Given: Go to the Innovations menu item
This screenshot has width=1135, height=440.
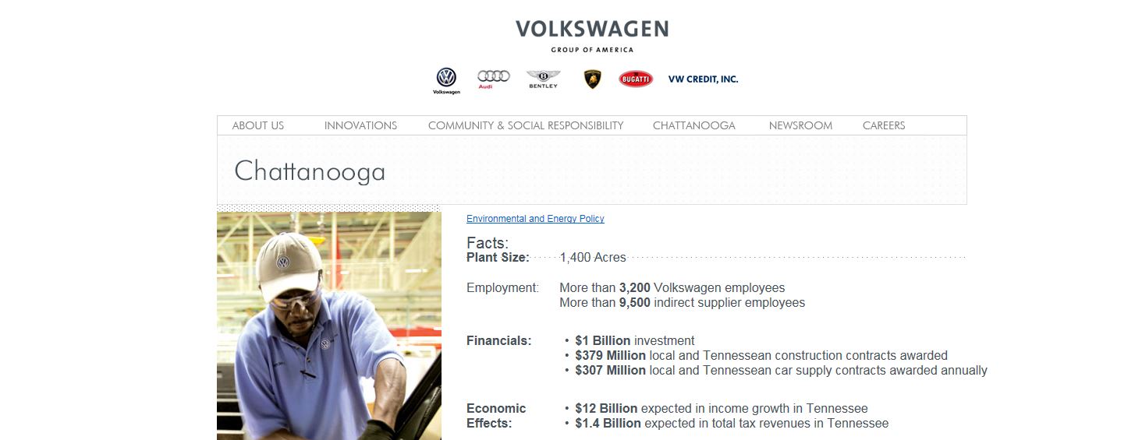Looking at the screenshot, I should [x=360, y=125].
